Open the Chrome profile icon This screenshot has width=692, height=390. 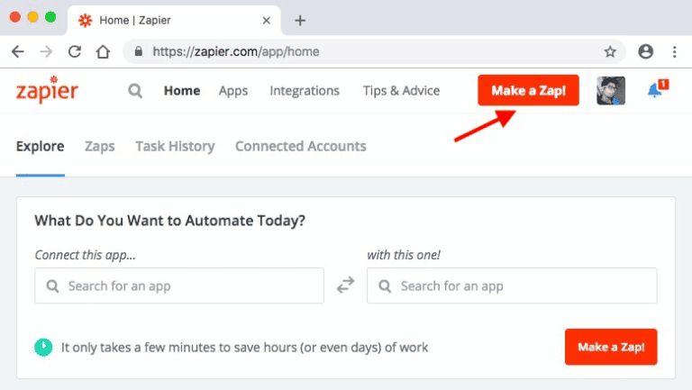point(646,51)
